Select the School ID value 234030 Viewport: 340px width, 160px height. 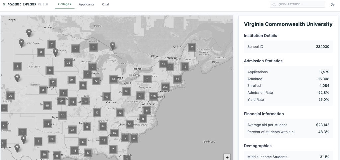tap(322, 47)
